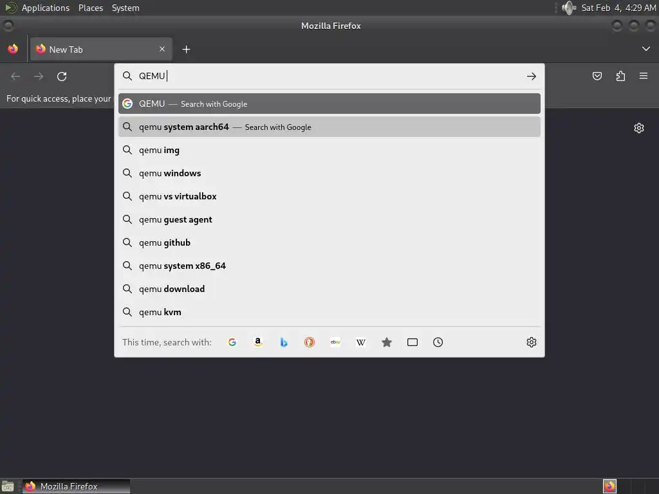Search history using the clock icon

point(438,342)
